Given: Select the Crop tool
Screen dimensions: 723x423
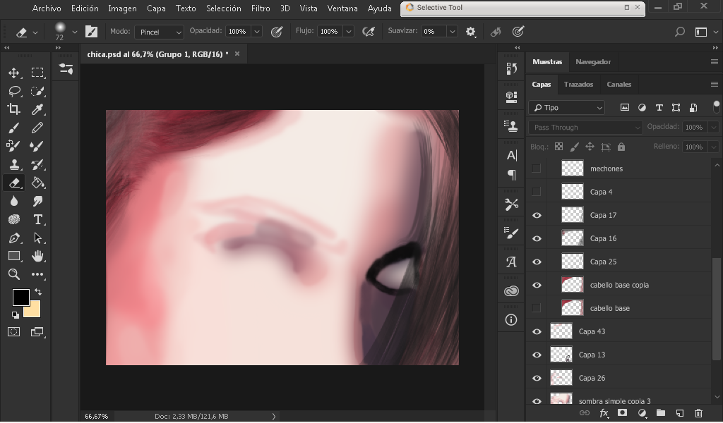Looking at the screenshot, I should pos(13,109).
